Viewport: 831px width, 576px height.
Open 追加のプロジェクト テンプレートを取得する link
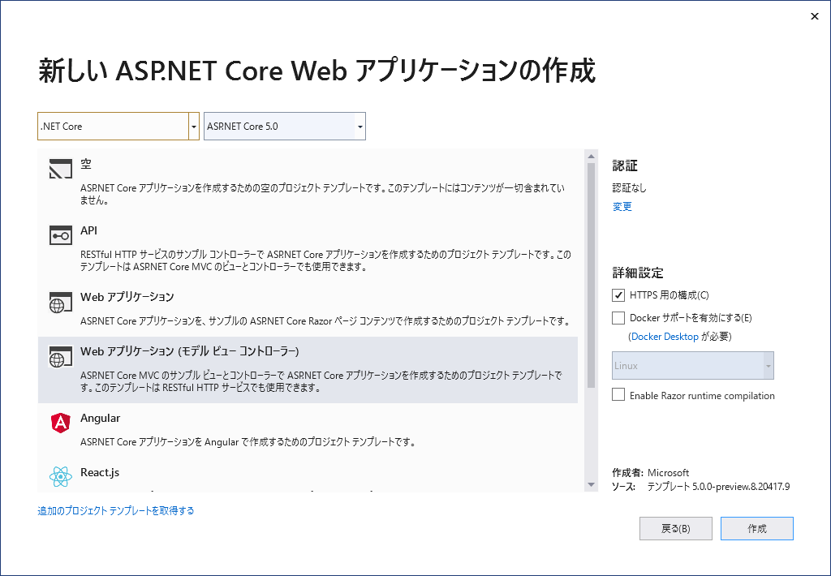point(116,512)
